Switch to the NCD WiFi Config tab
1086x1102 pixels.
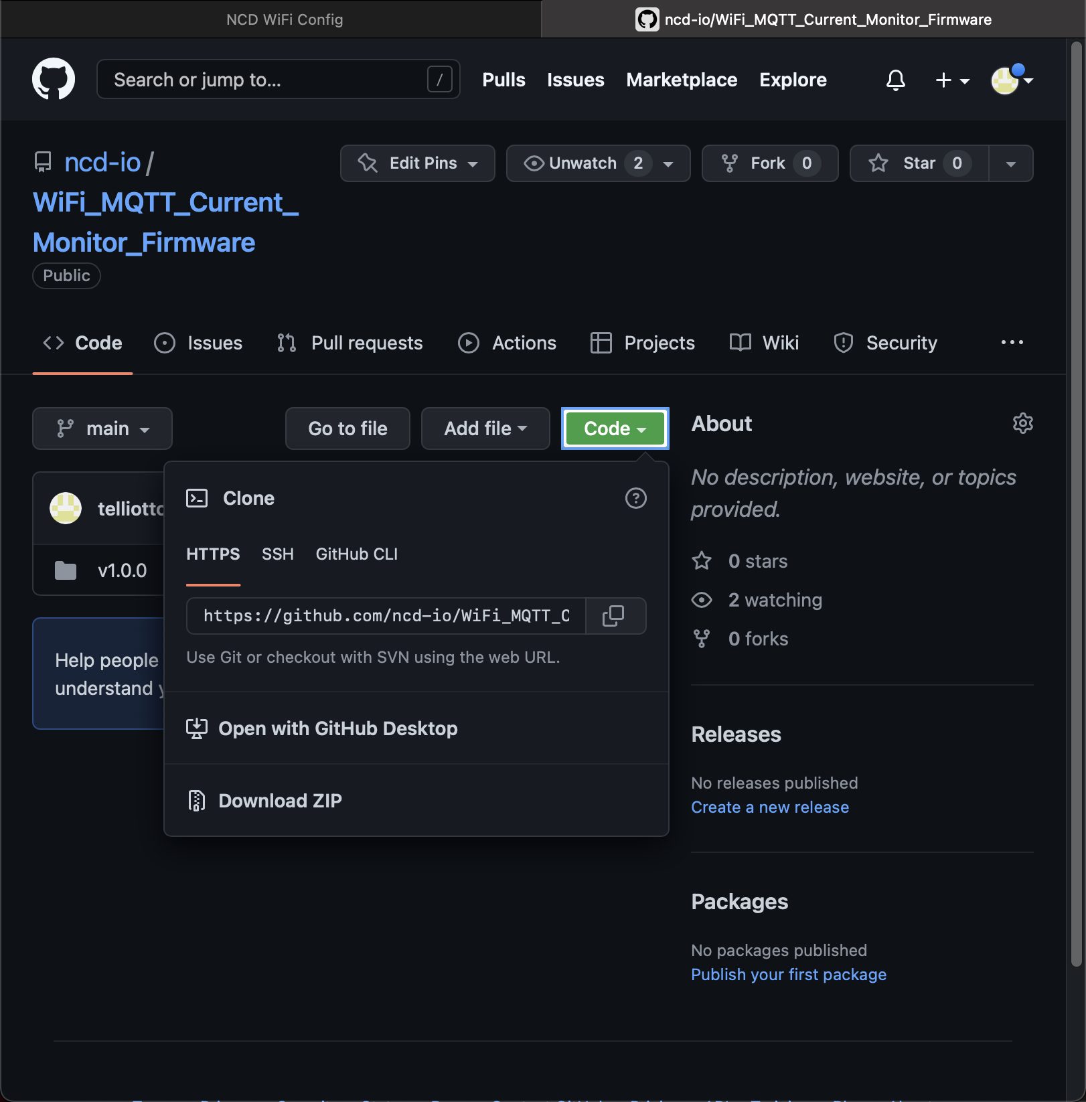pyautogui.click(x=284, y=19)
